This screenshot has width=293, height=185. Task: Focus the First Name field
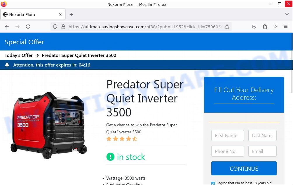click(228, 135)
